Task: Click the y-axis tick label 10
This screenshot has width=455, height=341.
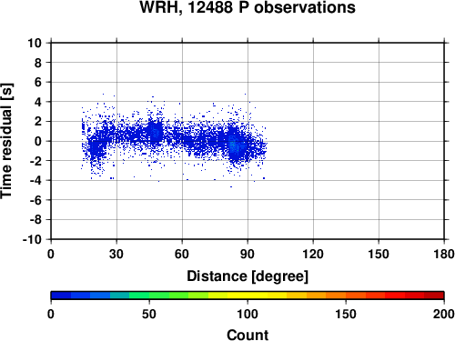Action: coord(35,43)
